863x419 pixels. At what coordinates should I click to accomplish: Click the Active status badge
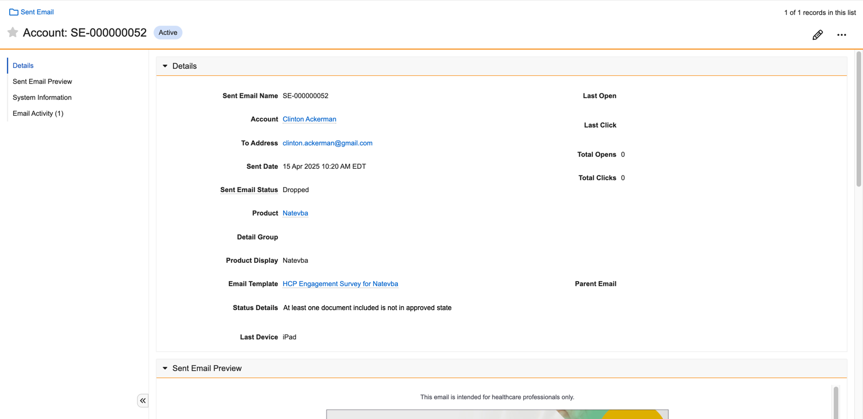point(168,32)
